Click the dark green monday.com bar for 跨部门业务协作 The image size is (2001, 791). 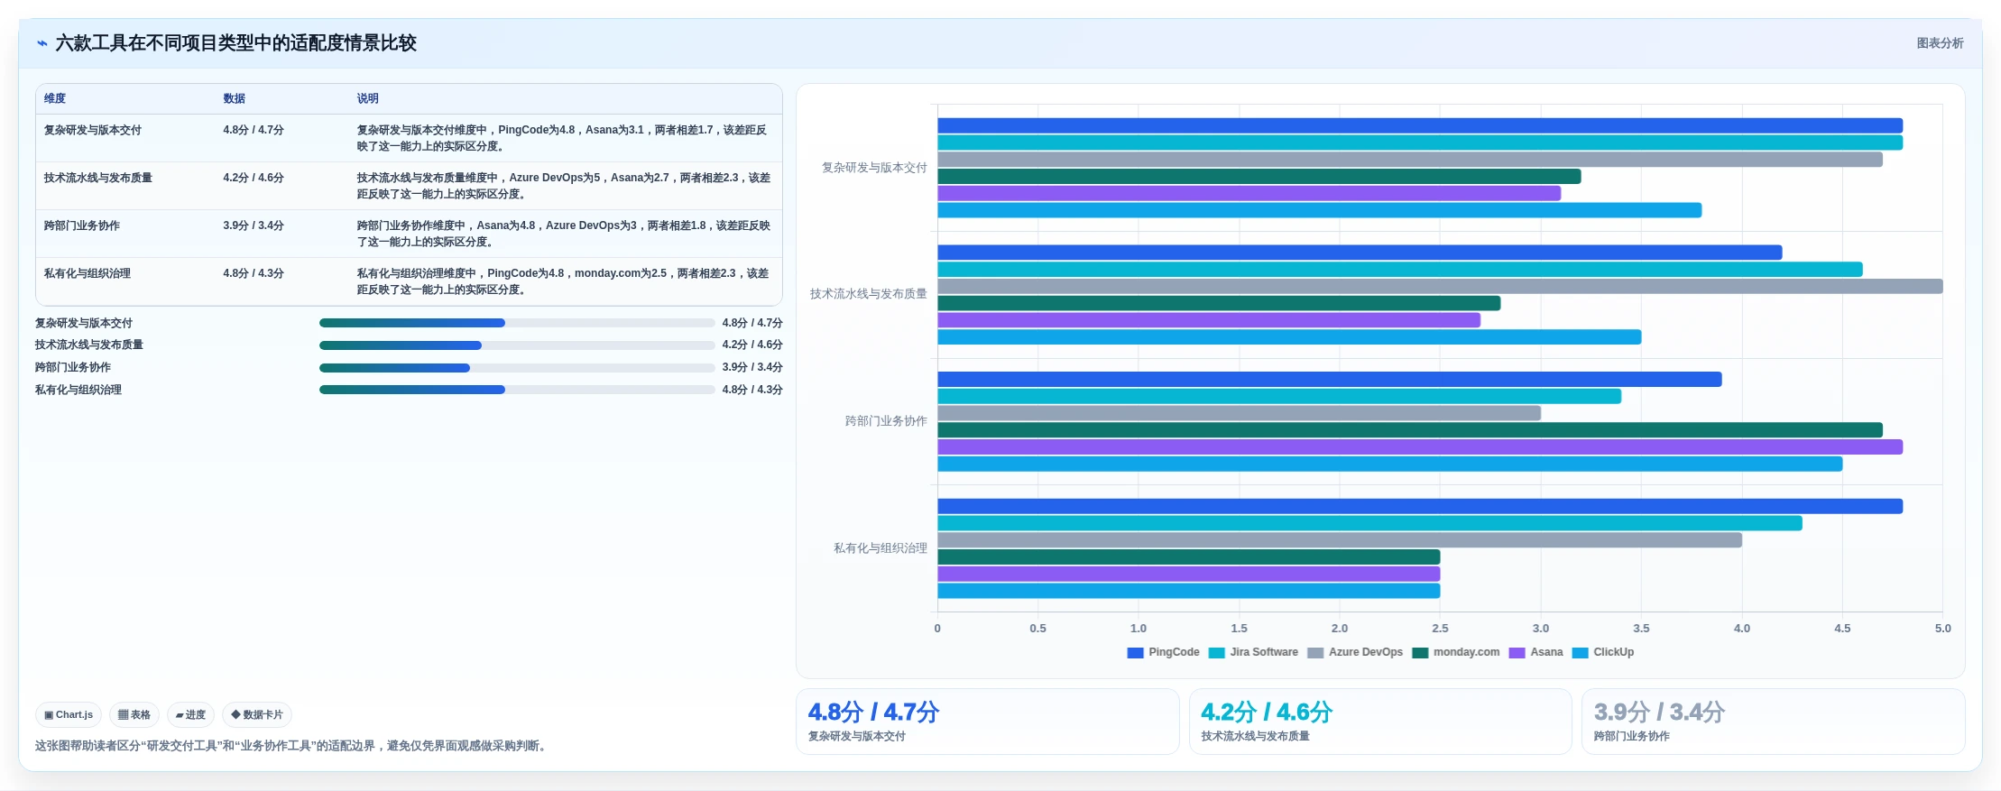click(x=1410, y=430)
